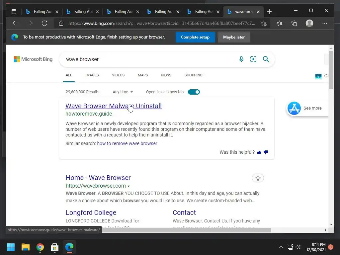Open visual image search icon
Screen dimensions: 340x255
pos(253,59)
